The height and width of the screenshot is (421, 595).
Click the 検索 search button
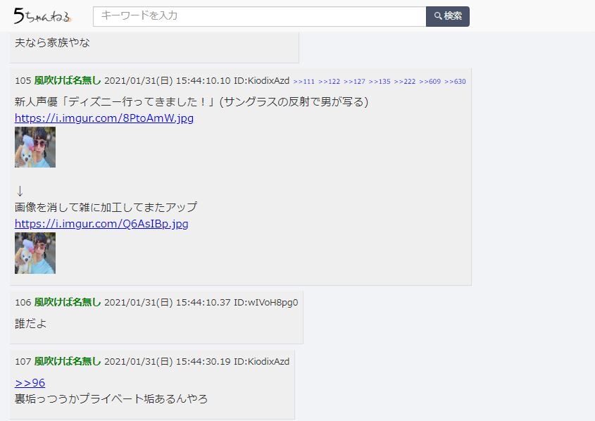tap(448, 16)
